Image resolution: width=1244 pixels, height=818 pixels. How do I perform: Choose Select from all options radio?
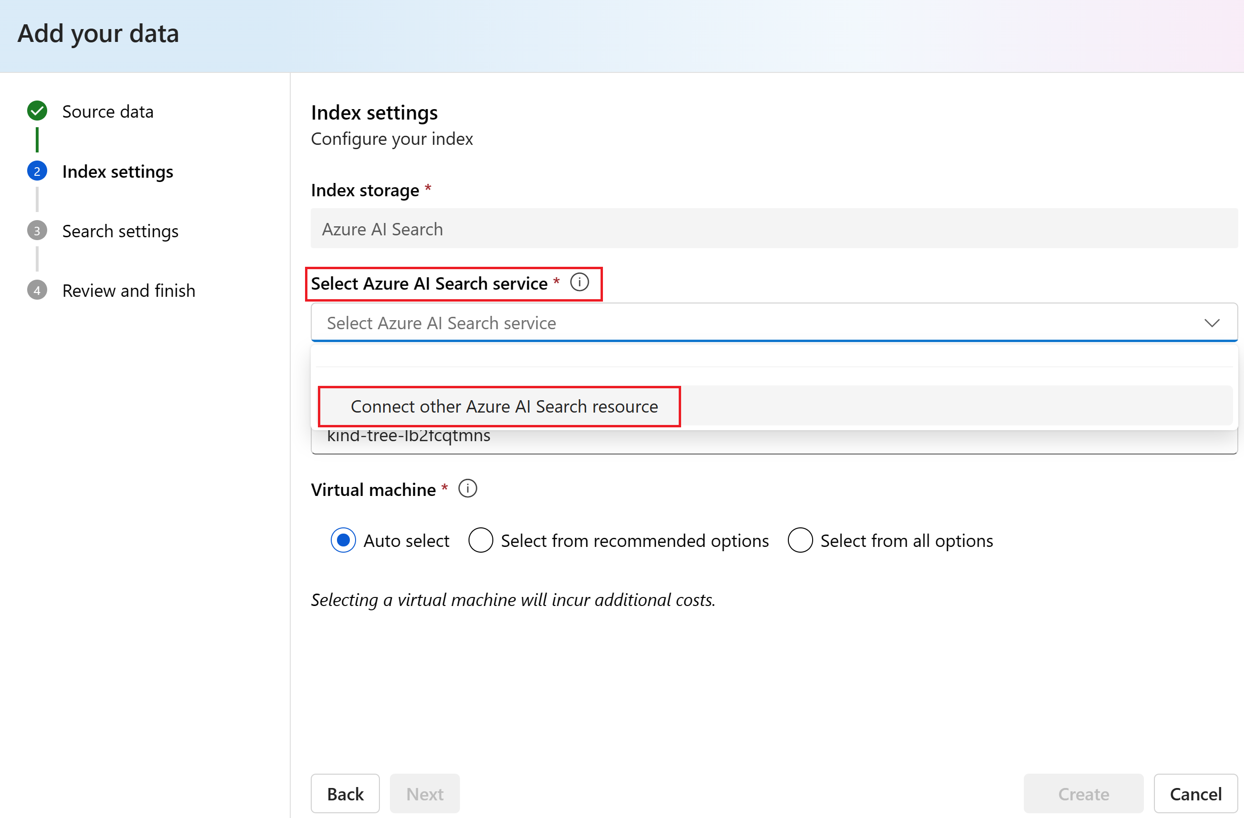click(800, 540)
